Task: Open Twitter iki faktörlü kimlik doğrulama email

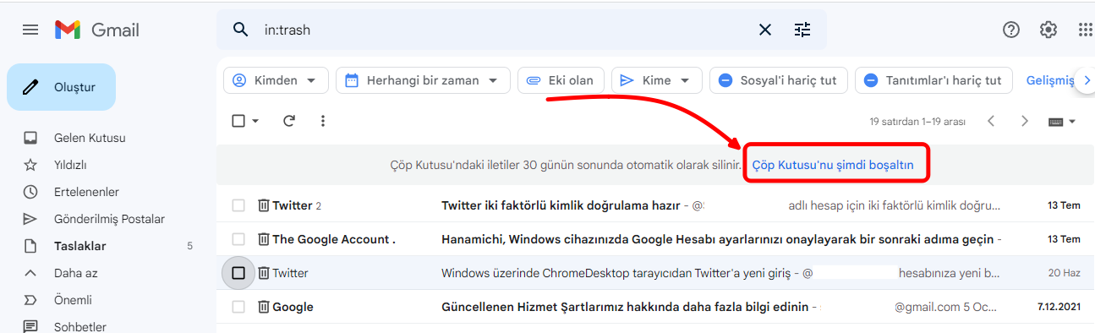Action: pos(655,205)
